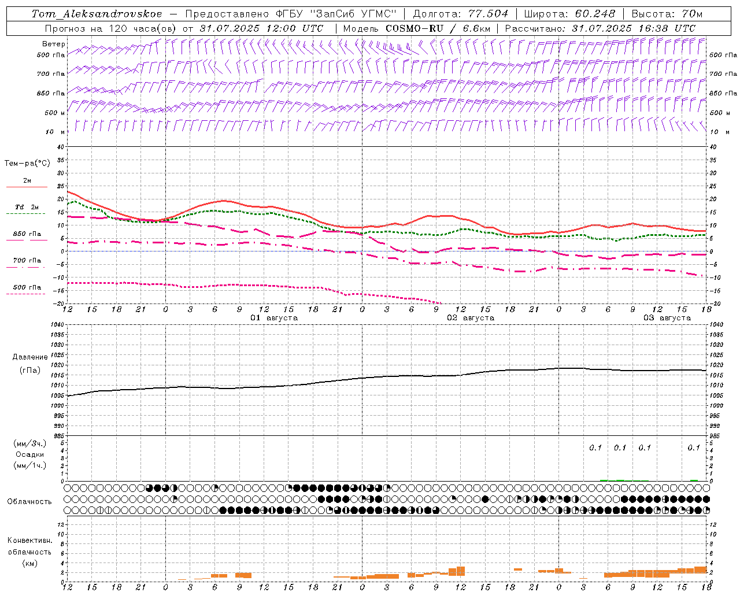The height and width of the screenshot is (592, 740).
Task: Click the Рассчитано: 31.07.2025 16:38 UTC timestamp
Action: point(600,28)
